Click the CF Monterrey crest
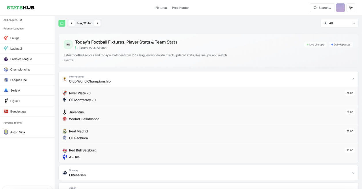The height and width of the screenshot is (189, 362). pyautogui.click(x=65, y=100)
